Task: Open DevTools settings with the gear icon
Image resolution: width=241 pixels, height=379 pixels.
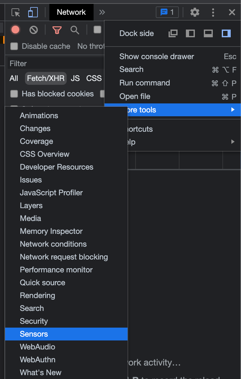Action: [x=195, y=12]
